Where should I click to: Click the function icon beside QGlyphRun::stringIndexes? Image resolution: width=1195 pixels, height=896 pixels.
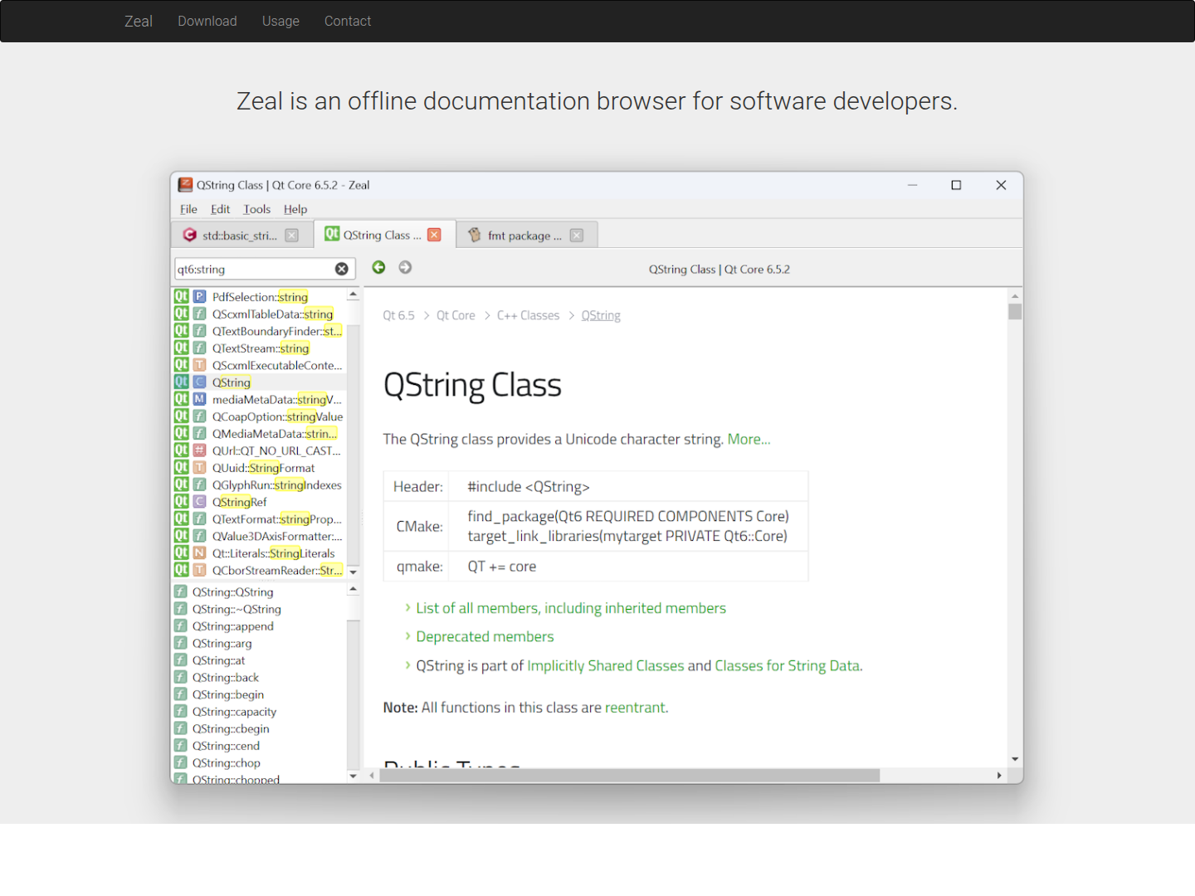199,485
